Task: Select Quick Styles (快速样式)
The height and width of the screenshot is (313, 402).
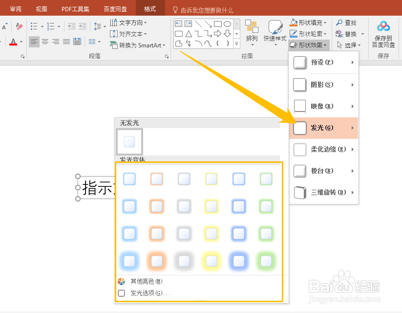Action: pyautogui.click(x=275, y=33)
